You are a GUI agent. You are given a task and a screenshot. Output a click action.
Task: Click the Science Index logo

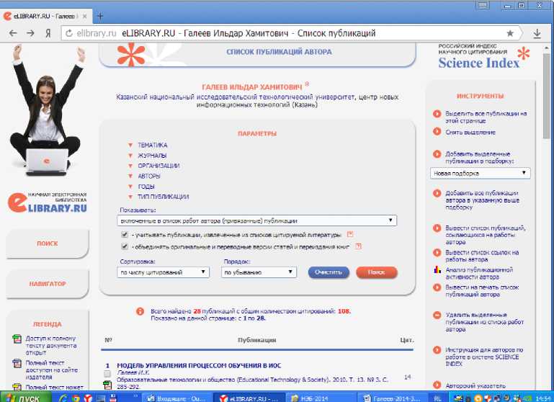(x=483, y=57)
